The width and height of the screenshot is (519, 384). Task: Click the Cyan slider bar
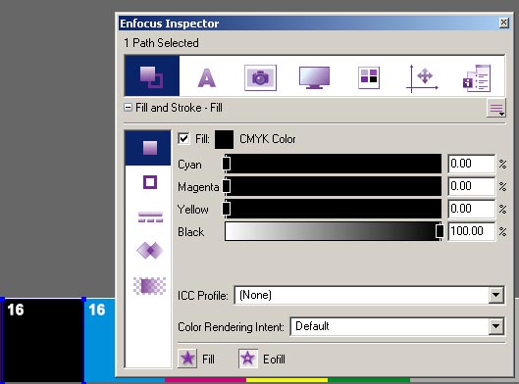point(333,164)
